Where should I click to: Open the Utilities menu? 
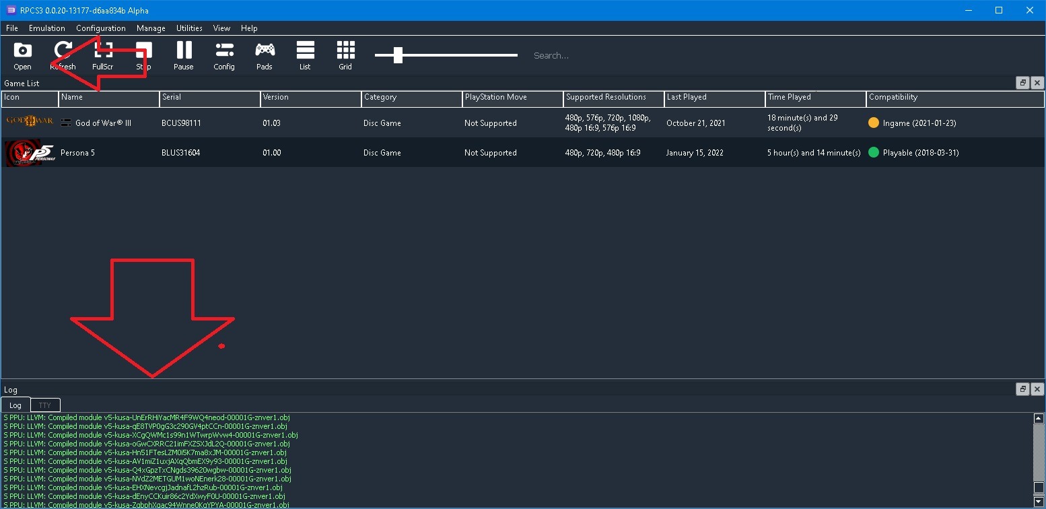coord(189,28)
